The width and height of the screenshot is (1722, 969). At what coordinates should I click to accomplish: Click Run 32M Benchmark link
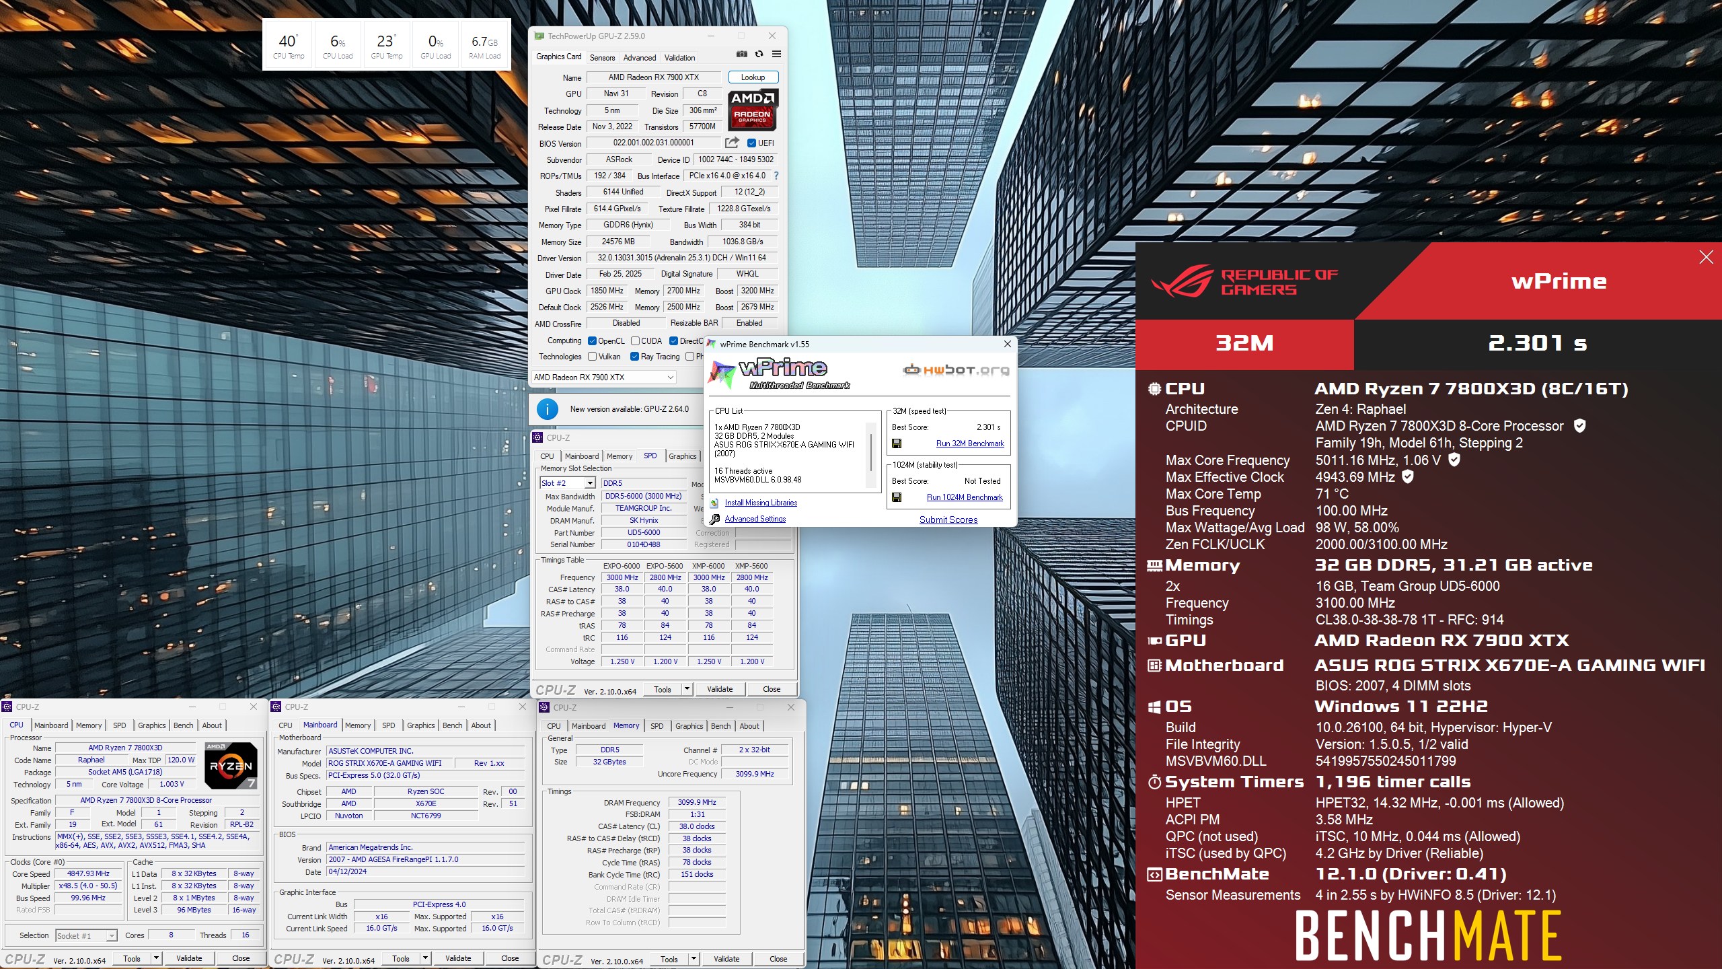click(x=970, y=443)
